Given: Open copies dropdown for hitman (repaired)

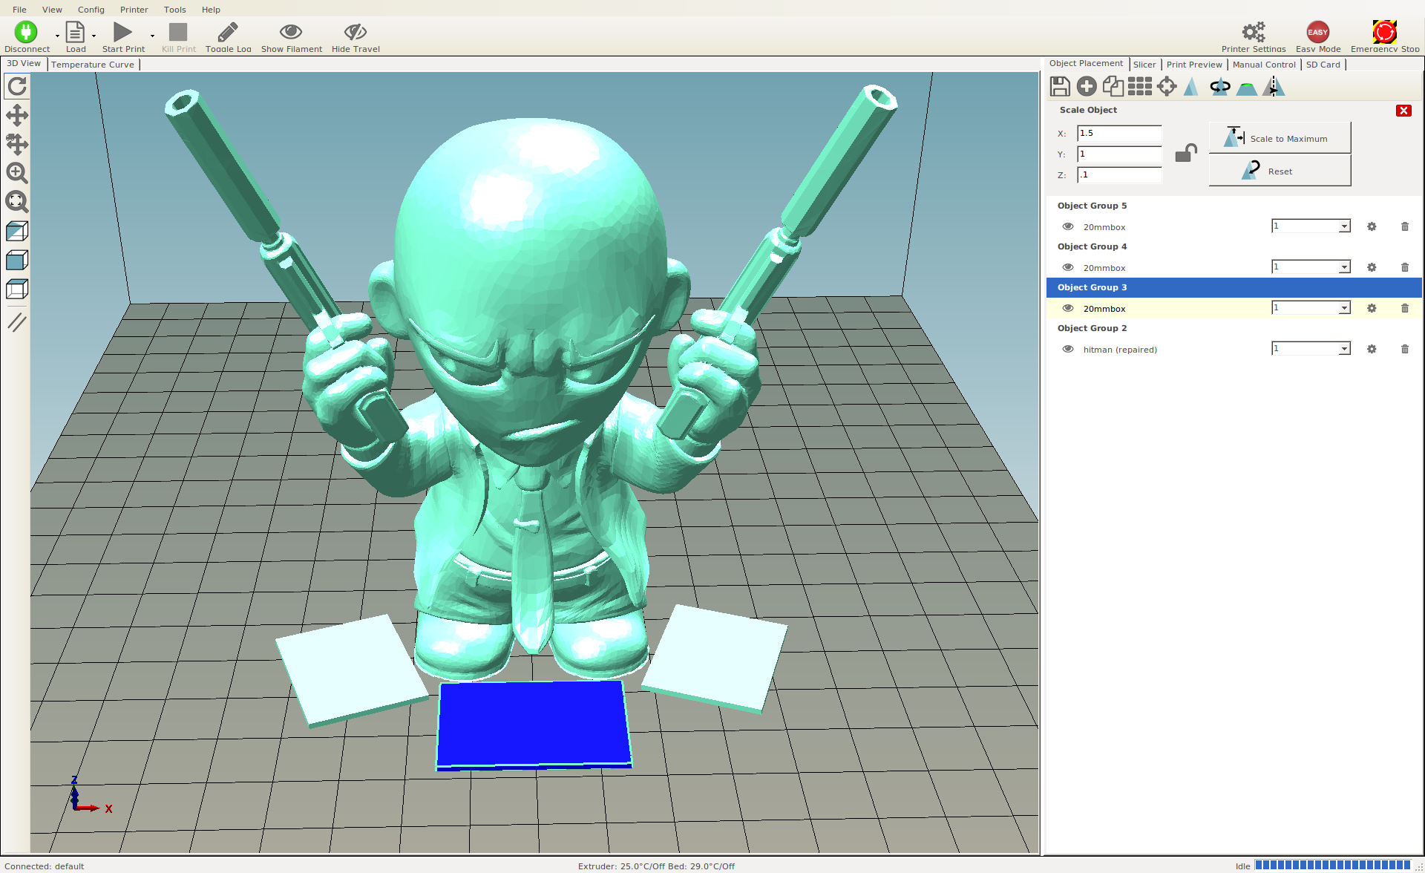Looking at the screenshot, I should point(1343,349).
